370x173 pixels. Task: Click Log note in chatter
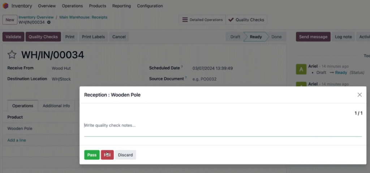pyautogui.click(x=343, y=37)
